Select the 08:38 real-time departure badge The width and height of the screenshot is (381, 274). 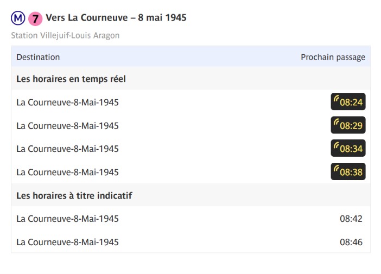click(348, 171)
